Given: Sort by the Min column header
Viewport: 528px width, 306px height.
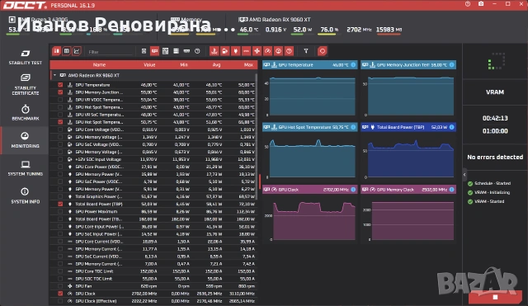Looking at the screenshot, I should (183, 64).
